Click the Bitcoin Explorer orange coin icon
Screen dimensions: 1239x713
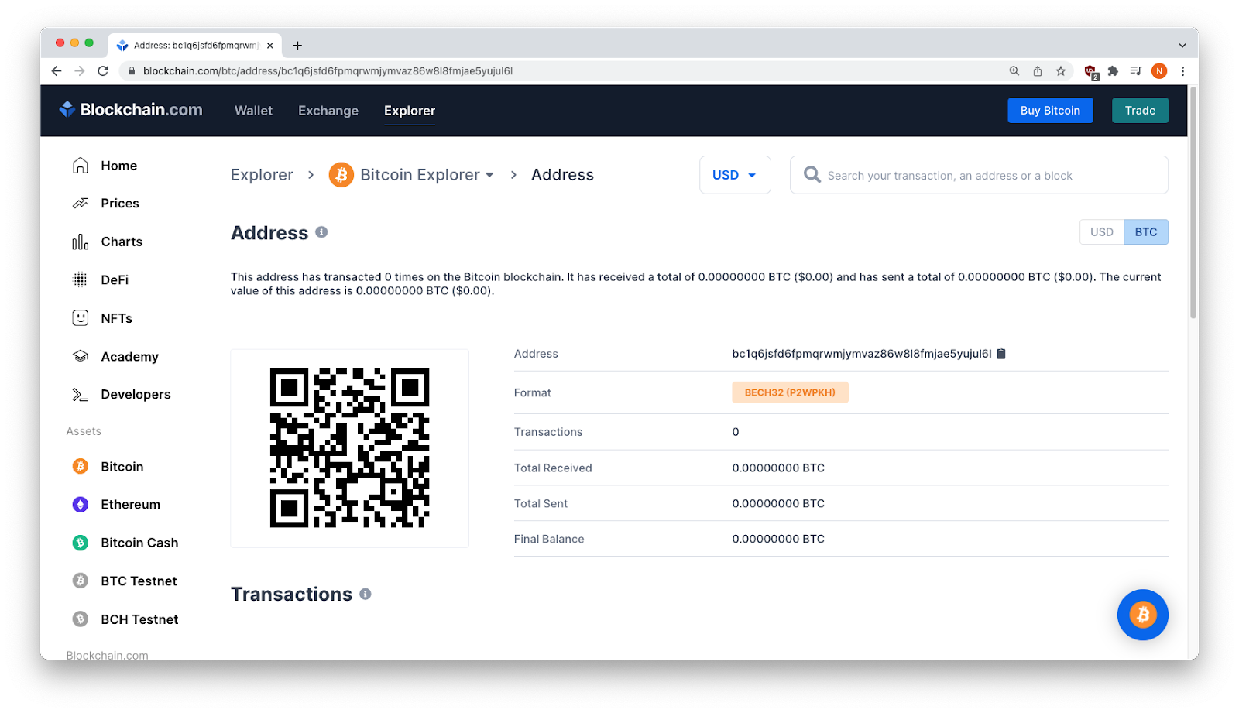coord(341,175)
